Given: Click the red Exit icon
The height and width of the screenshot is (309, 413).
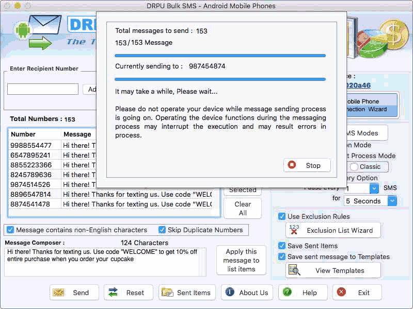Looking at the screenshot, I should tap(342, 292).
